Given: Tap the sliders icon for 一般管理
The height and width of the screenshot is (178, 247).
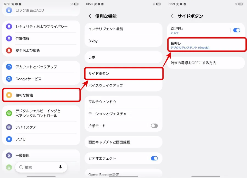Looking at the screenshot, I should pos(9,156).
